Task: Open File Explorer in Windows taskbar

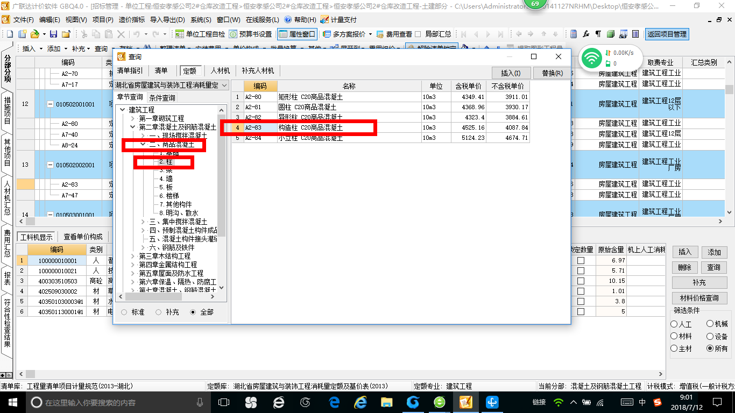Action: [386, 402]
